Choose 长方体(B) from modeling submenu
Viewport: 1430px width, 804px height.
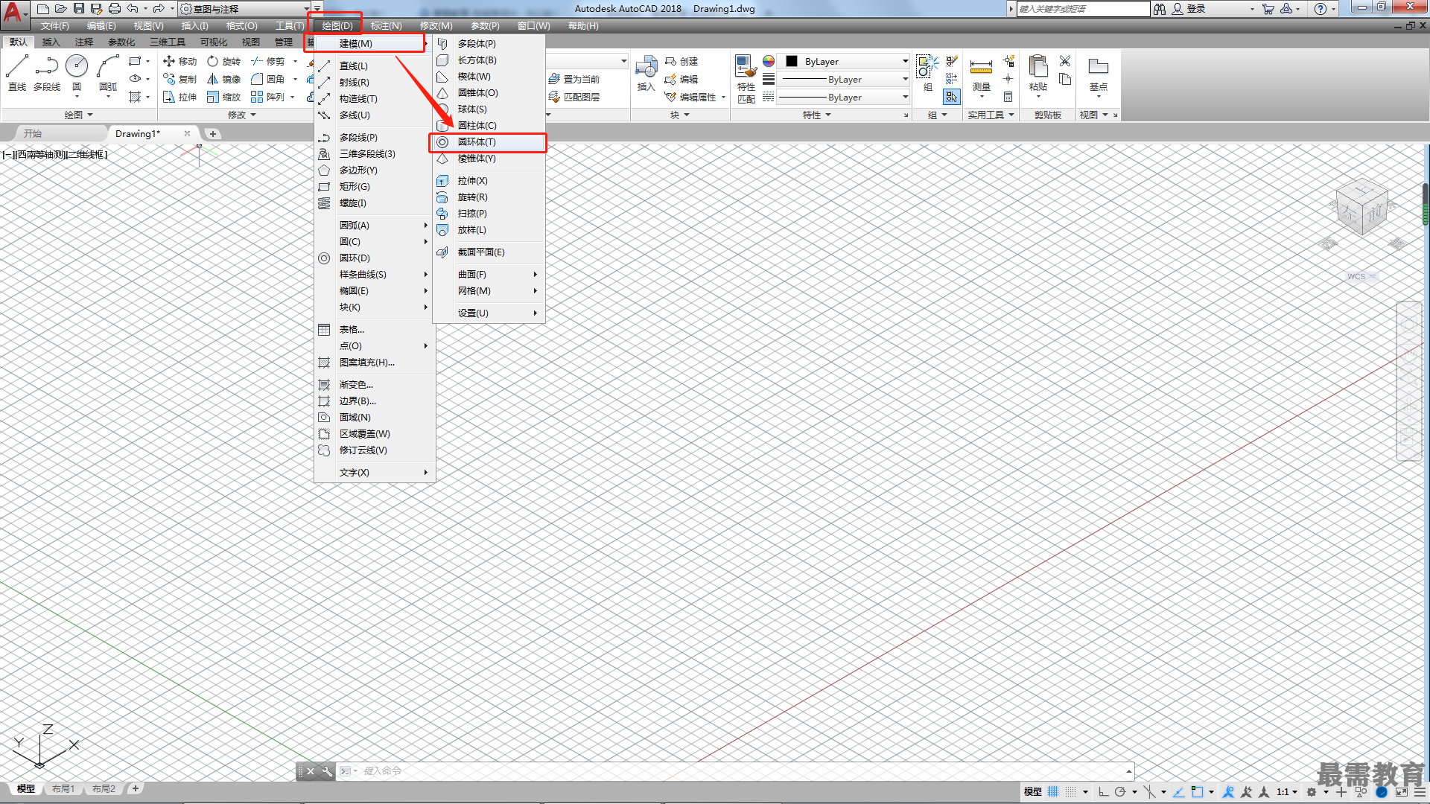pos(489,60)
